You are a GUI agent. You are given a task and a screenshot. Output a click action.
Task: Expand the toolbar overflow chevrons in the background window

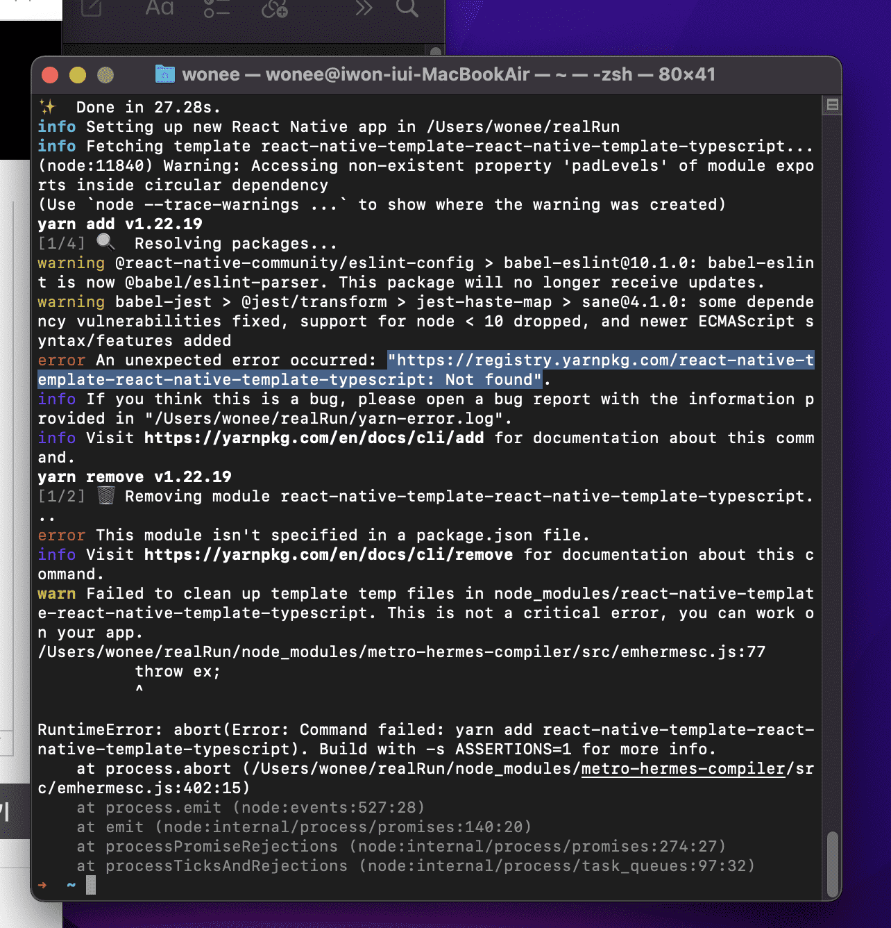[x=364, y=8]
